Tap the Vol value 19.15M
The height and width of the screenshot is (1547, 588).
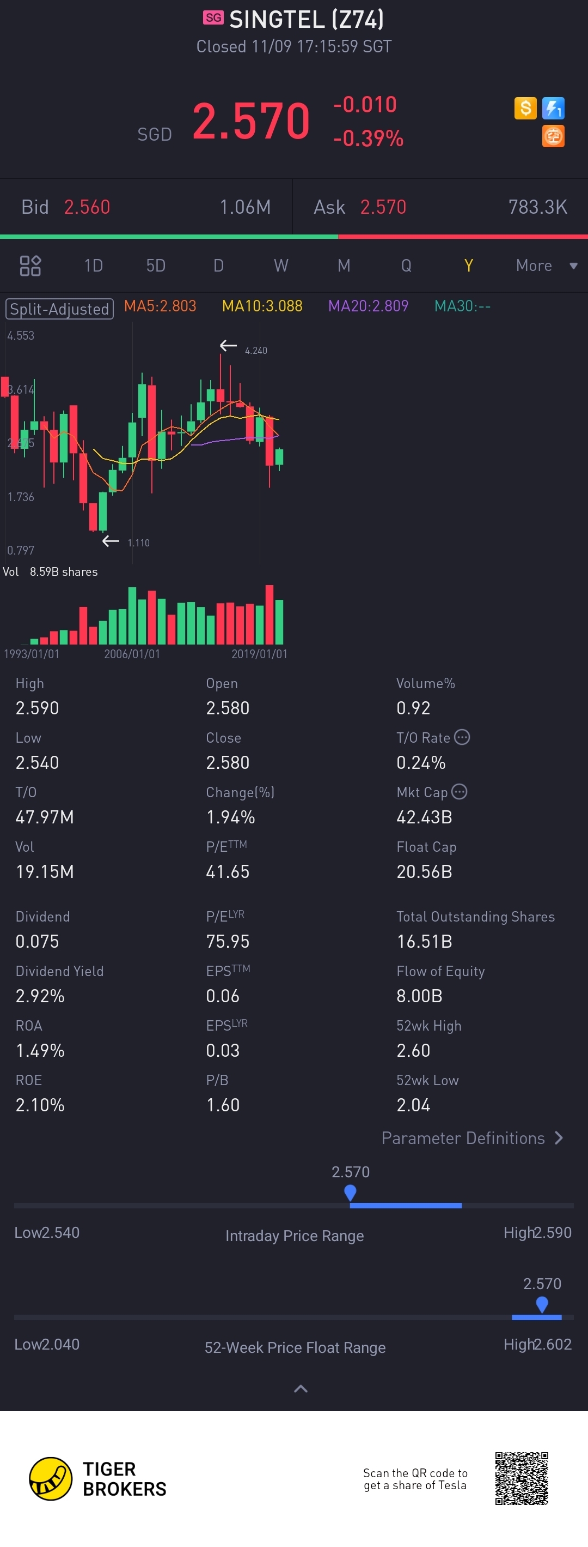[x=45, y=872]
